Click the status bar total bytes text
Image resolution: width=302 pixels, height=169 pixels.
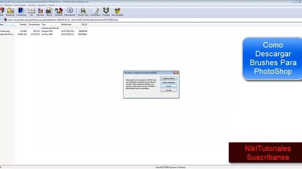170,167
